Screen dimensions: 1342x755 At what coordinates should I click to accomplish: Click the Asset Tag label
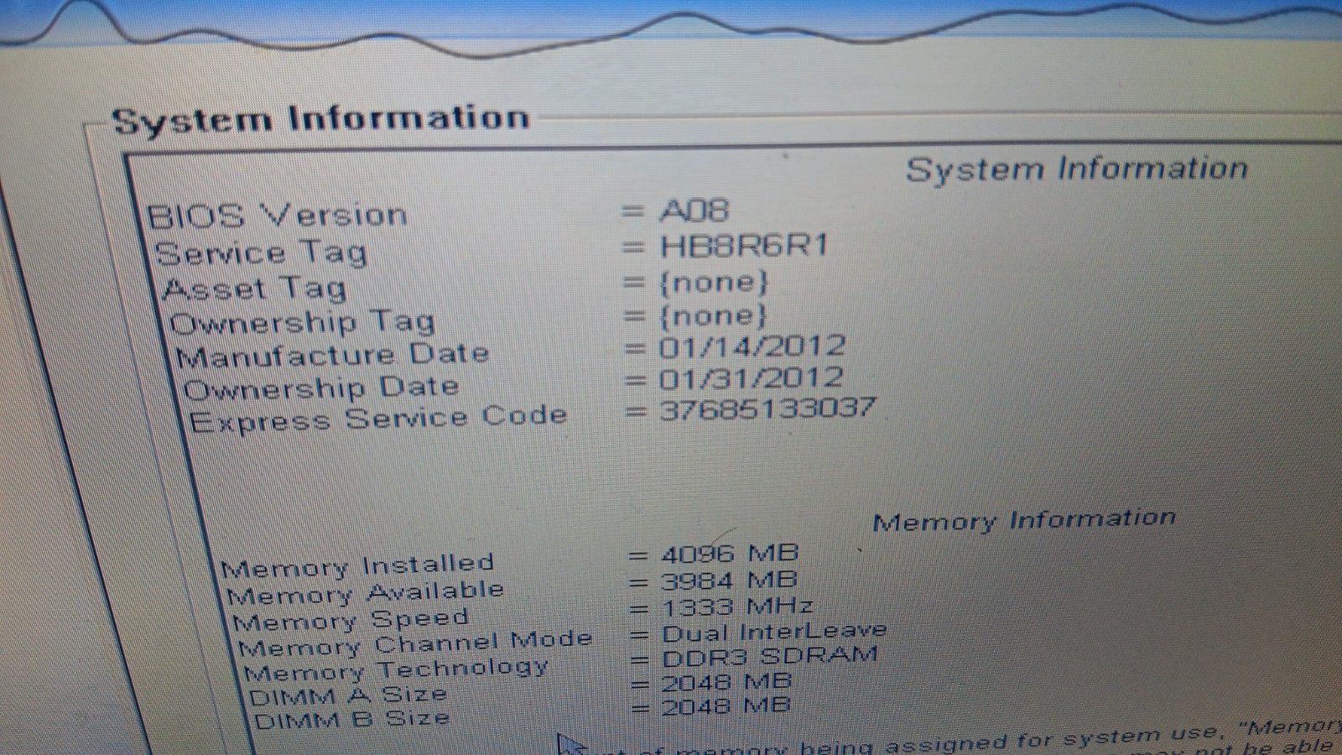pyautogui.click(x=255, y=289)
